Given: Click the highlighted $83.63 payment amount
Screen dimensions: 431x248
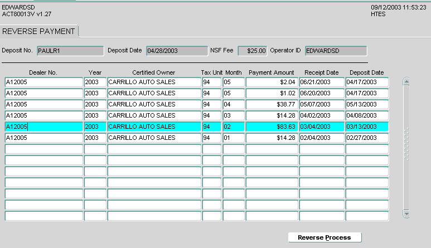Looking at the screenshot, I should [271, 127].
